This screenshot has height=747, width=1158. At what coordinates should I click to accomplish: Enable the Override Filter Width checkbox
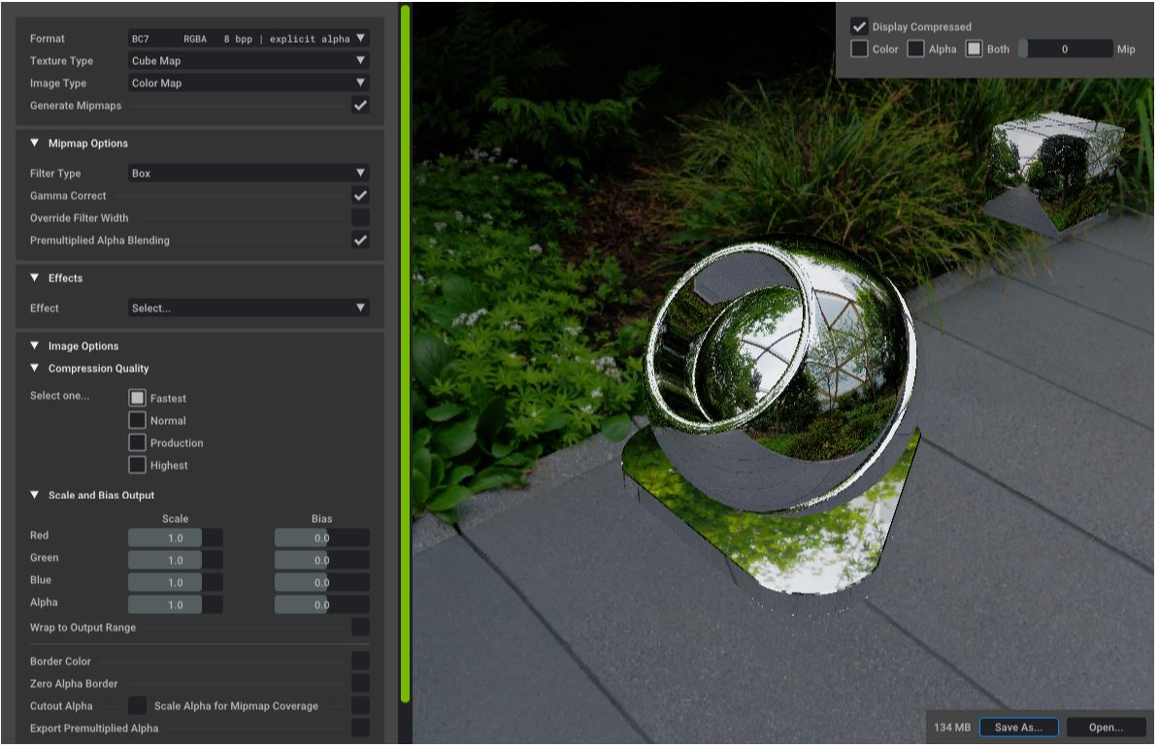click(x=360, y=217)
